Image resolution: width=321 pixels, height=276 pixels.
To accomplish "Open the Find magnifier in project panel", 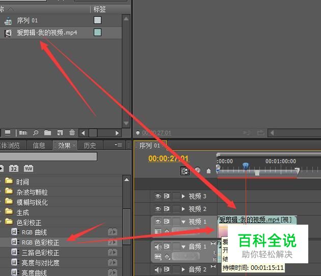I will pos(36,133).
